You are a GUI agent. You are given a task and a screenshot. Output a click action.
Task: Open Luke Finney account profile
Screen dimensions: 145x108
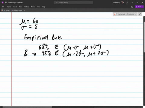118,3
